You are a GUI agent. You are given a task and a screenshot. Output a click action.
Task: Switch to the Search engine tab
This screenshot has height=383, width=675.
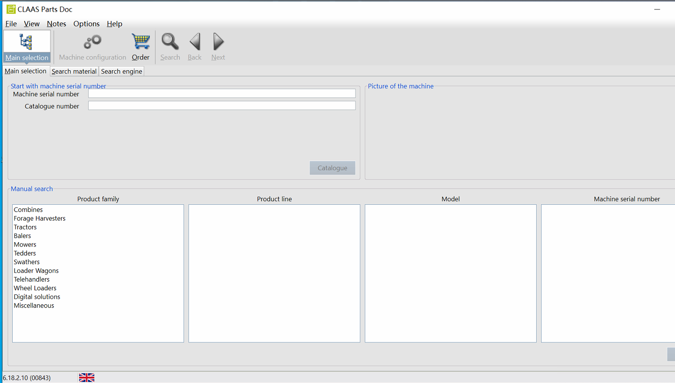point(122,71)
